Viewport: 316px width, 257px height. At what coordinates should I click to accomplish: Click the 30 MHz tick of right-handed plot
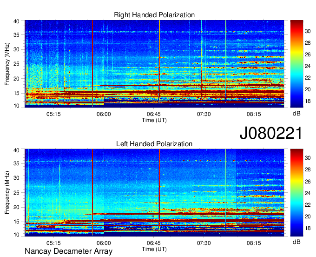coord(16,50)
